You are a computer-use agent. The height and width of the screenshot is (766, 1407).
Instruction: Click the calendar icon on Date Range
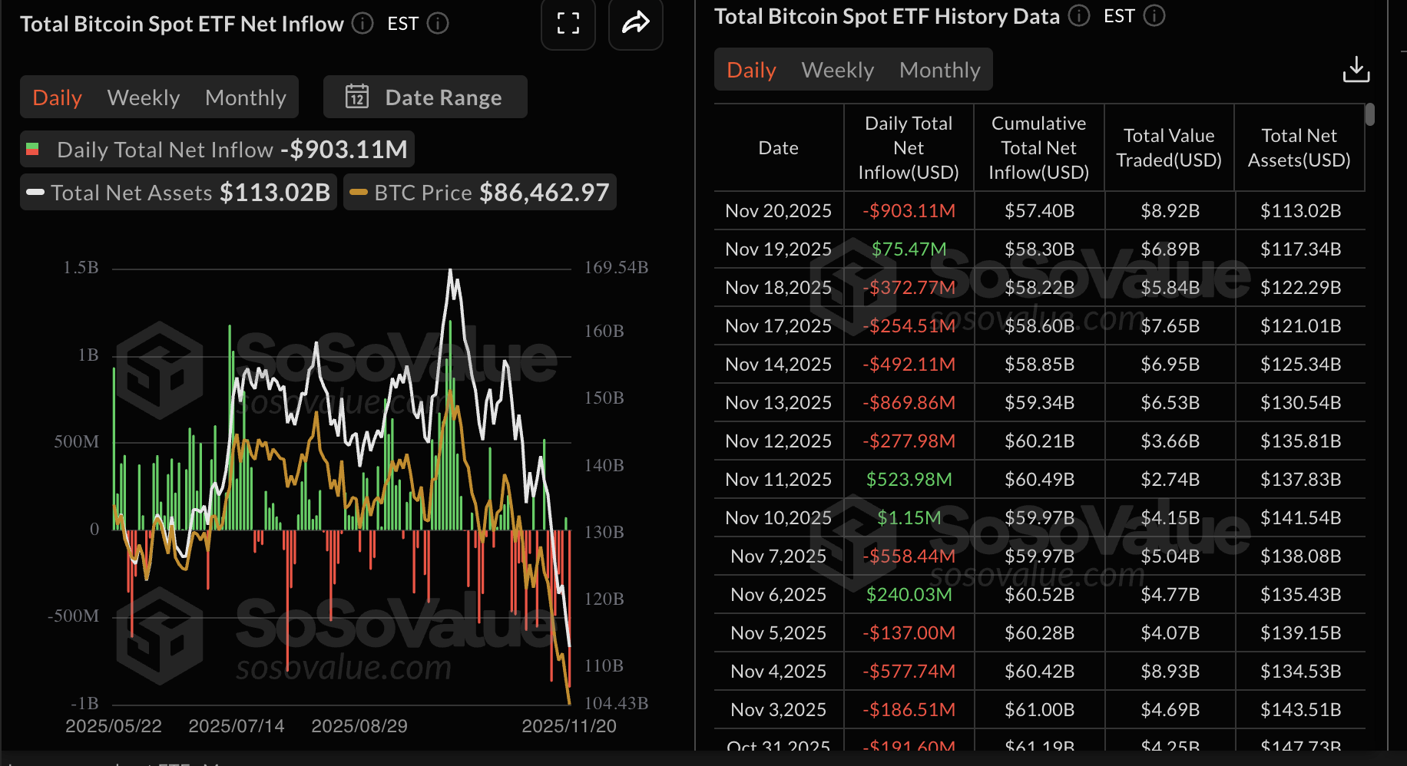[357, 97]
